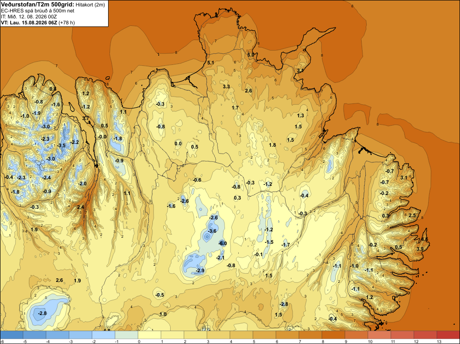The width and height of the screenshot is (460, 344).
Task: Click the pale yellow 0 legend swatch
Action: point(149,335)
